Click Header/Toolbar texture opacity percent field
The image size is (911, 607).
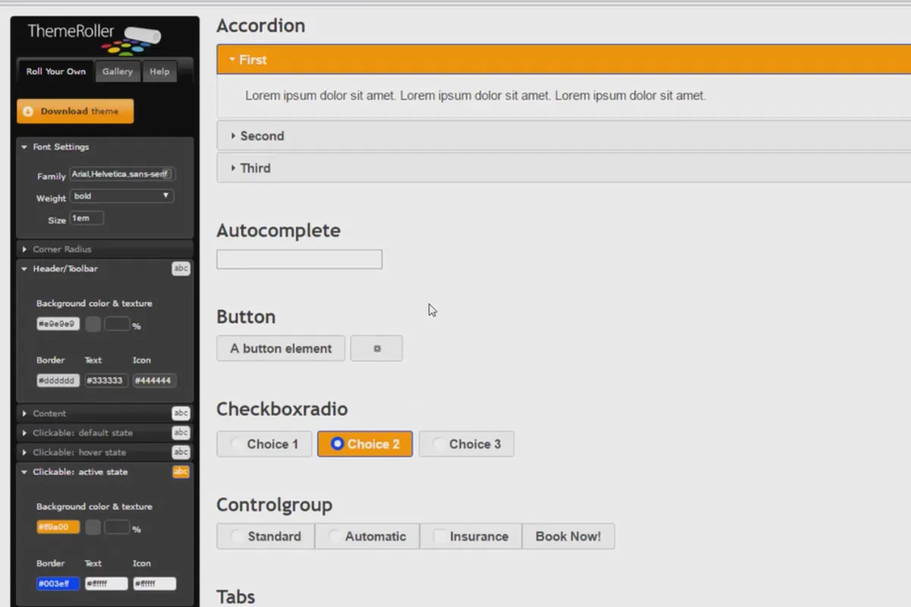117,324
